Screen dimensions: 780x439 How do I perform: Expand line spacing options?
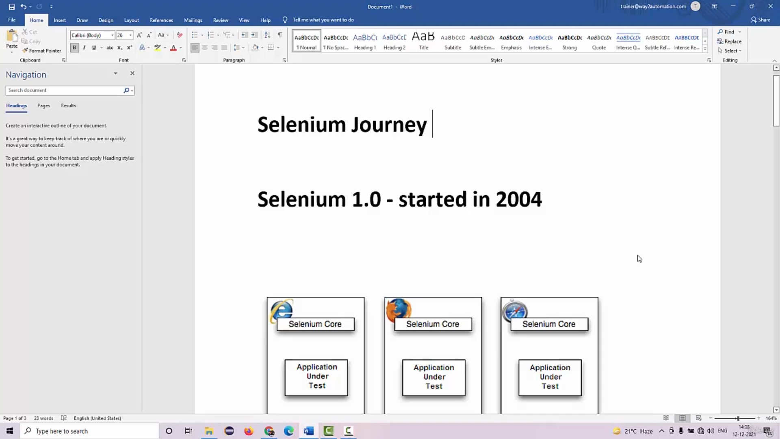(239, 48)
